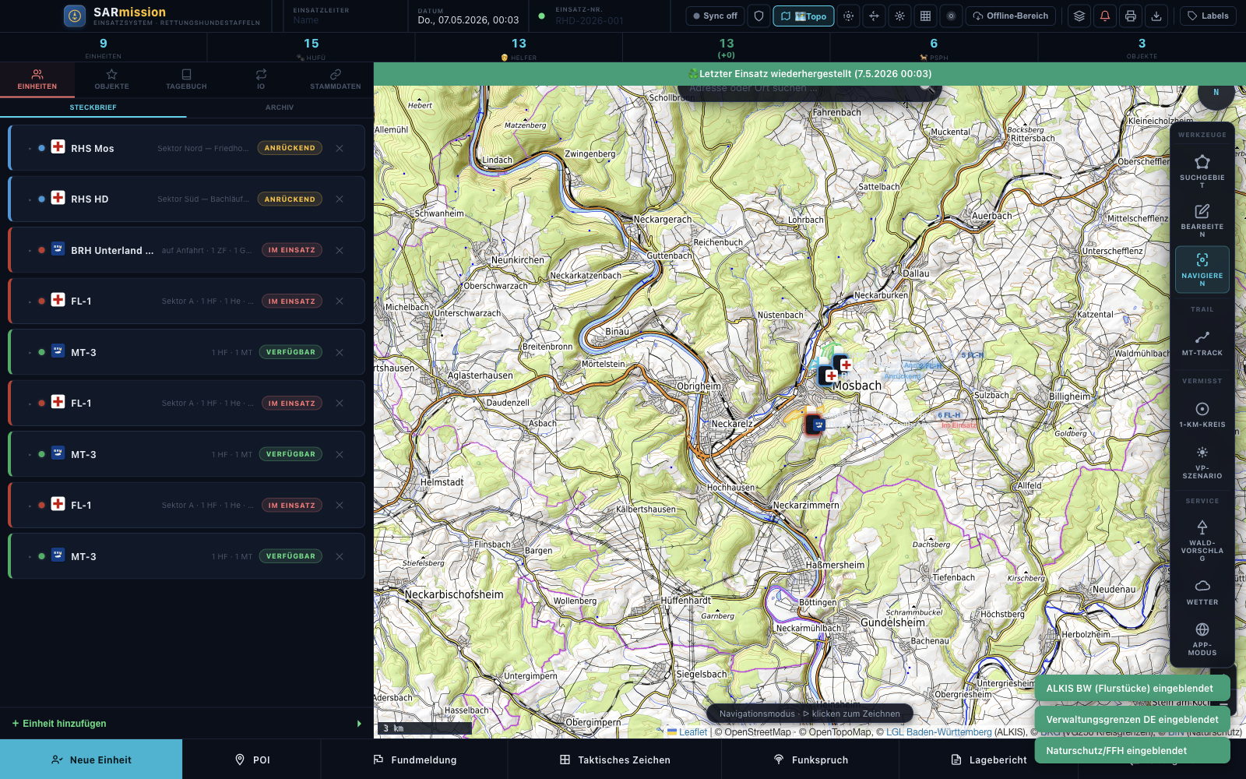The height and width of the screenshot is (779, 1246).
Task: Select the Bearbeiten tool
Action: pyautogui.click(x=1202, y=220)
